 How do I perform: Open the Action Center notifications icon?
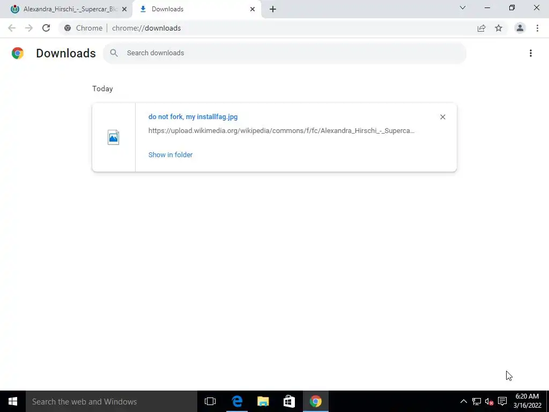tap(502, 401)
